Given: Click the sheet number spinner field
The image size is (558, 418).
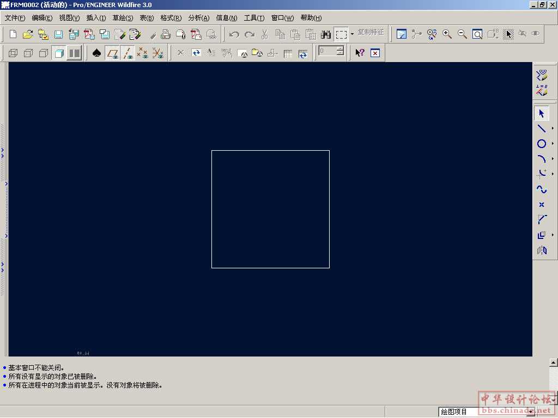Looking at the screenshot, I should pyautogui.click(x=331, y=51).
